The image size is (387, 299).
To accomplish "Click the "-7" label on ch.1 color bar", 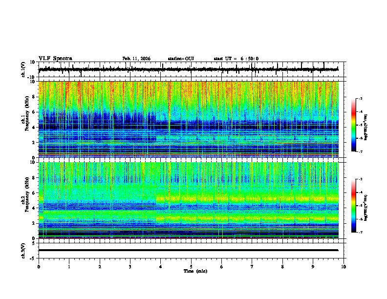I will 360,151.
